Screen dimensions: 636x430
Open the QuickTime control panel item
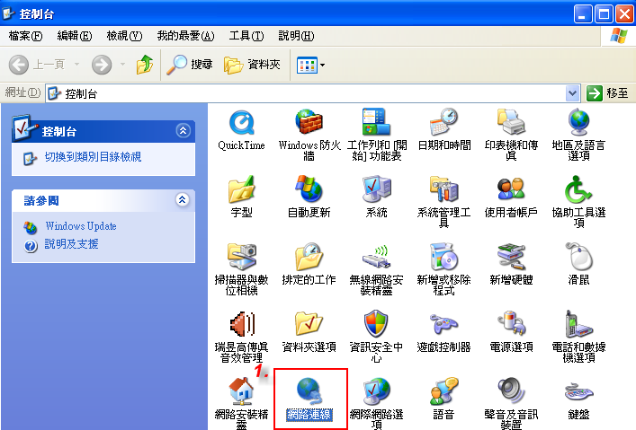click(x=241, y=122)
